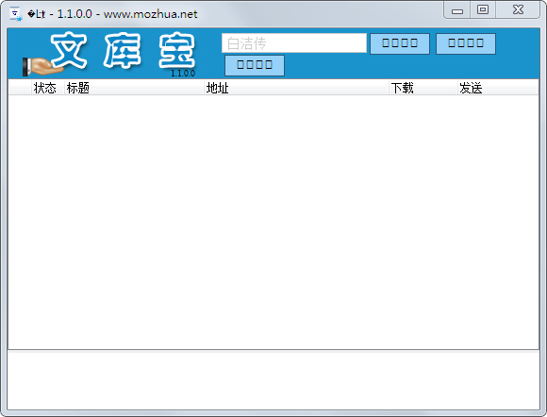Click the empty log panel at bottom

273,381
